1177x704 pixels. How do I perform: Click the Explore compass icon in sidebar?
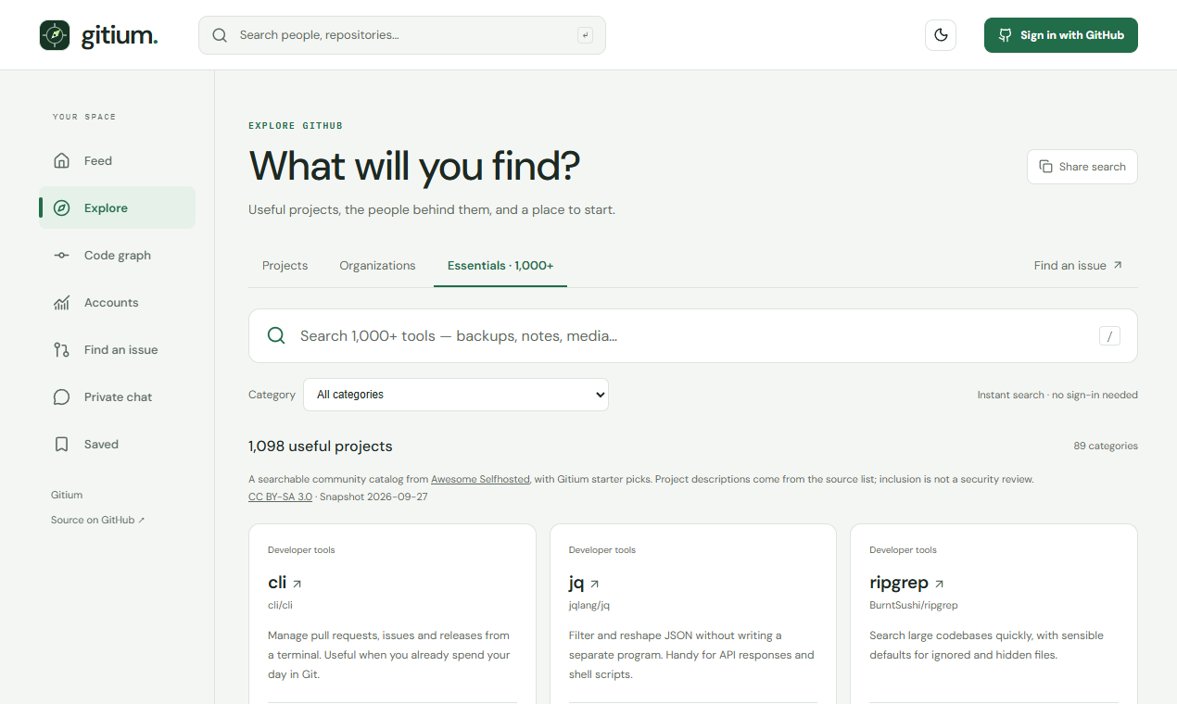[62, 207]
